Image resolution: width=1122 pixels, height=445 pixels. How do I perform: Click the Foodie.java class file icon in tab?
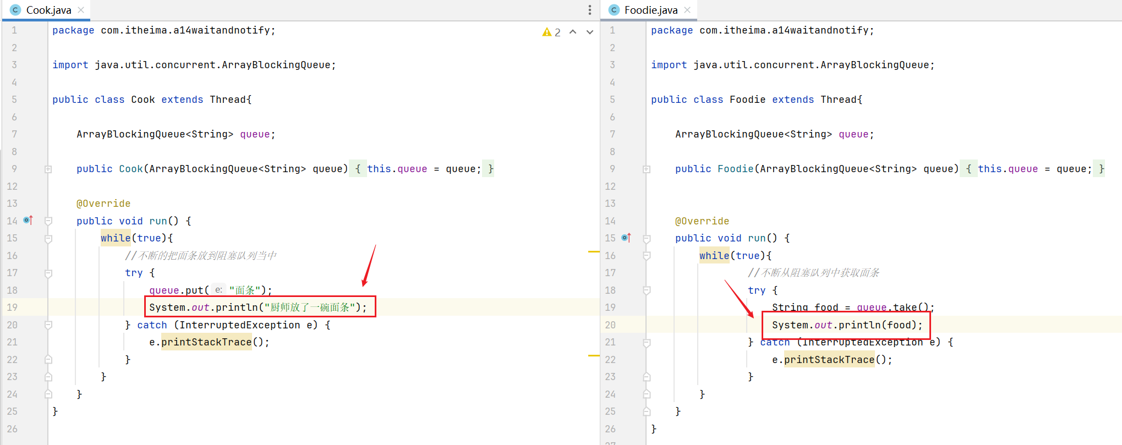[614, 10]
